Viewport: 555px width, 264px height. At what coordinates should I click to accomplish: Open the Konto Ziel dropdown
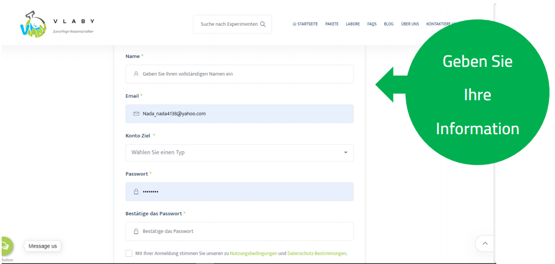239,152
